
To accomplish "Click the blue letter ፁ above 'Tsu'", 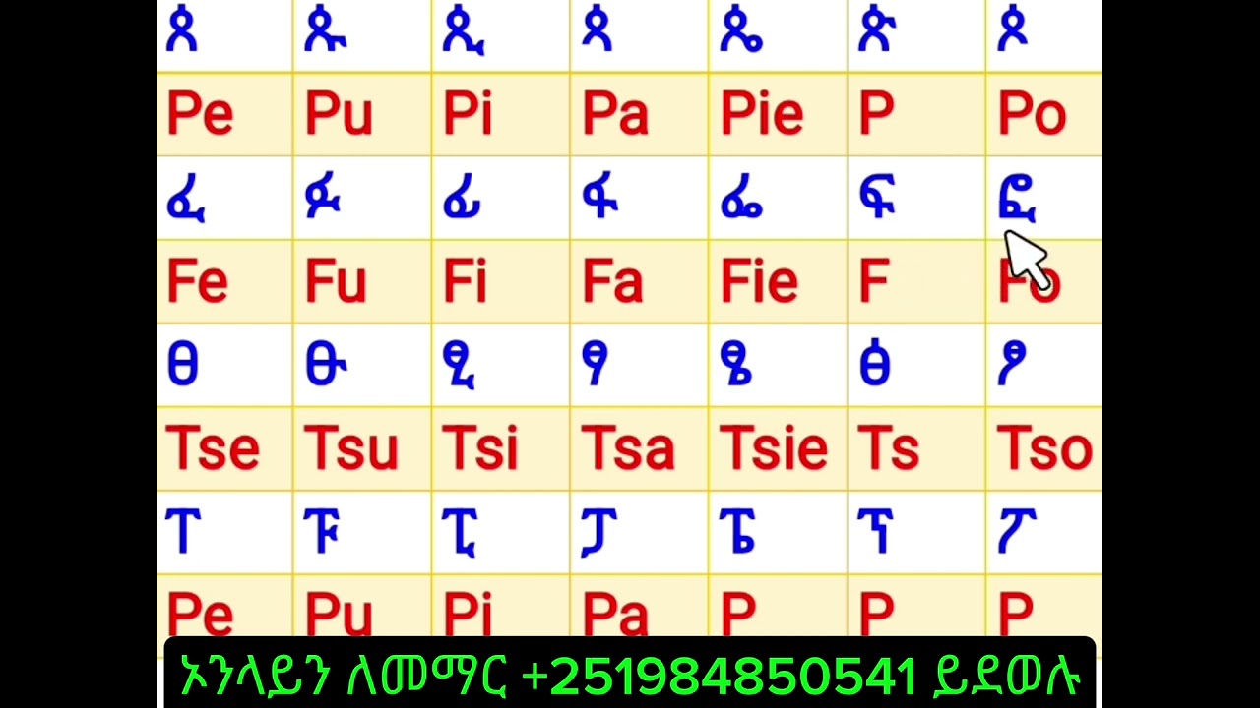I will click(324, 365).
